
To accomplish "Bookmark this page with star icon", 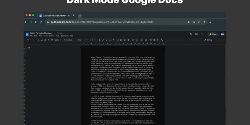I will 204,22.
